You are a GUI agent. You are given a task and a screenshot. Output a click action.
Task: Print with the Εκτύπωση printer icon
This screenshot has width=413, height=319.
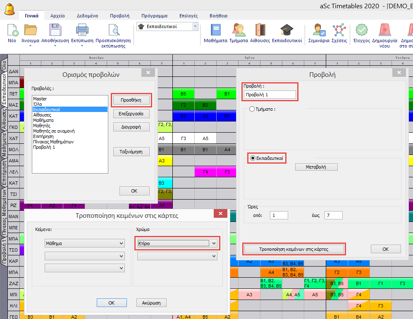(x=82, y=31)
